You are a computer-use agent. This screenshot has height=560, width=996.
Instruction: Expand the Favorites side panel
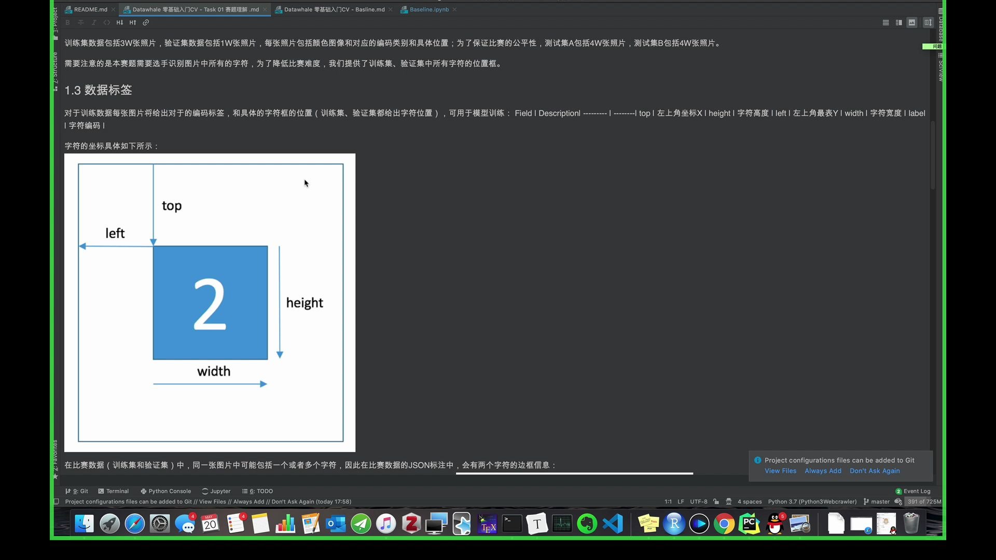click(55, 459)
